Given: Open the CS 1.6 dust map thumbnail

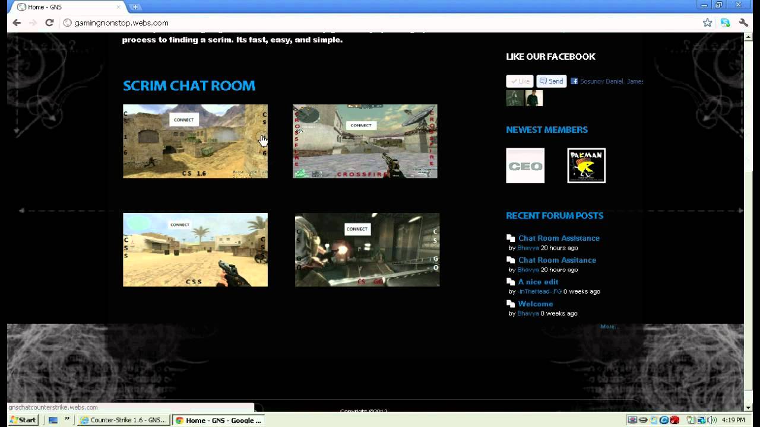Looking at the screenshot, I should tap(195, 141).
